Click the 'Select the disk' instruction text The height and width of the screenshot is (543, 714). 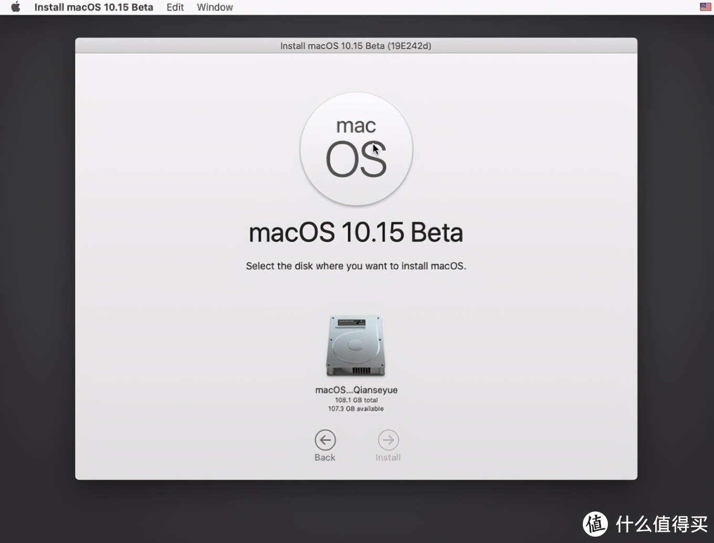coord(356,266)
